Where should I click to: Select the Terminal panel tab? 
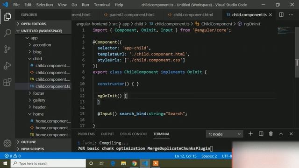pyautogui.click(x=162, y=134)
